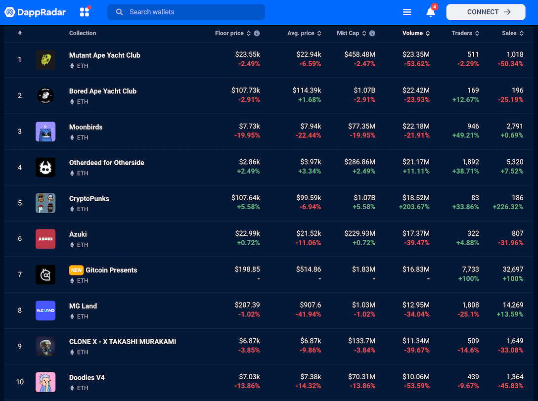The image size is (538, 401).
Task: Sort by Mkt Cap column
Action: [352, 33]
